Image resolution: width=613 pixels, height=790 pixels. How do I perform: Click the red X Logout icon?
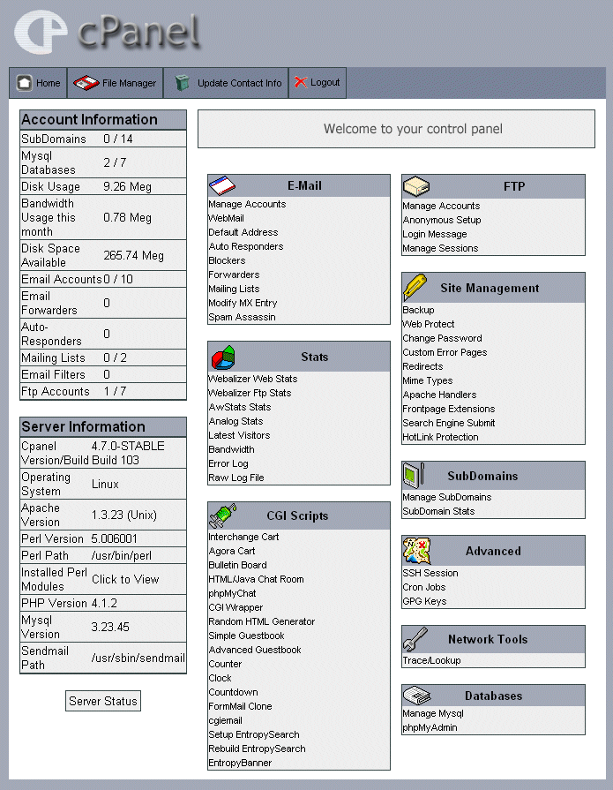tap(301, 82)
